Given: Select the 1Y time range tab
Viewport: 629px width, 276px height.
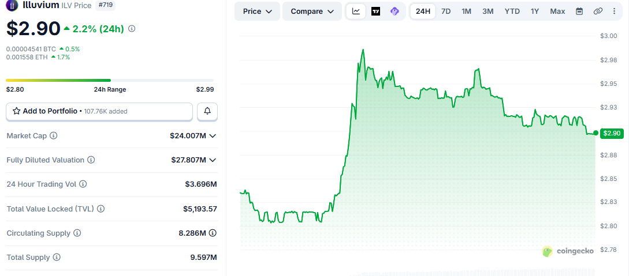Looking at the screenshot, I should click(535, 11).
